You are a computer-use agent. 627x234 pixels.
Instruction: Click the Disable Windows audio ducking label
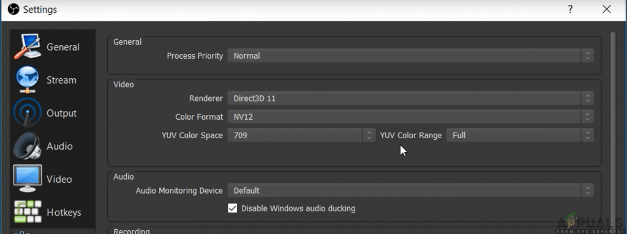298,208
